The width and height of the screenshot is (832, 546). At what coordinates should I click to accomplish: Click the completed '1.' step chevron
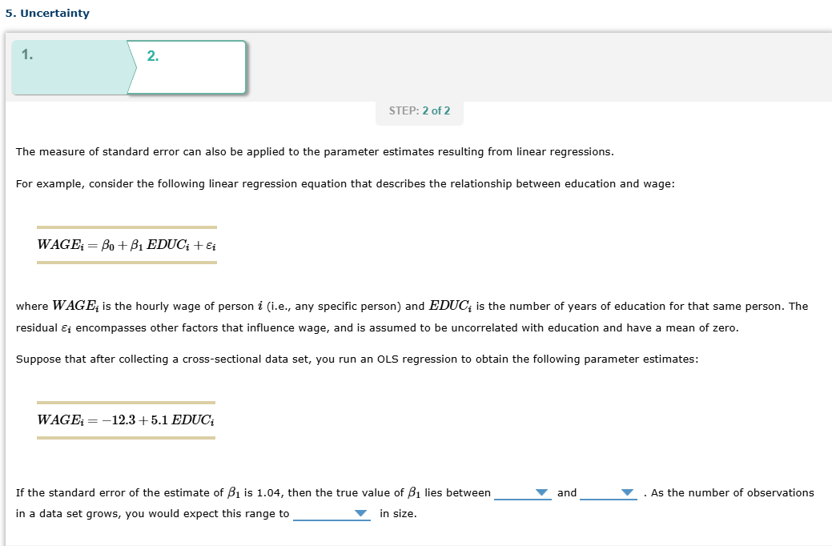point(68,66)
